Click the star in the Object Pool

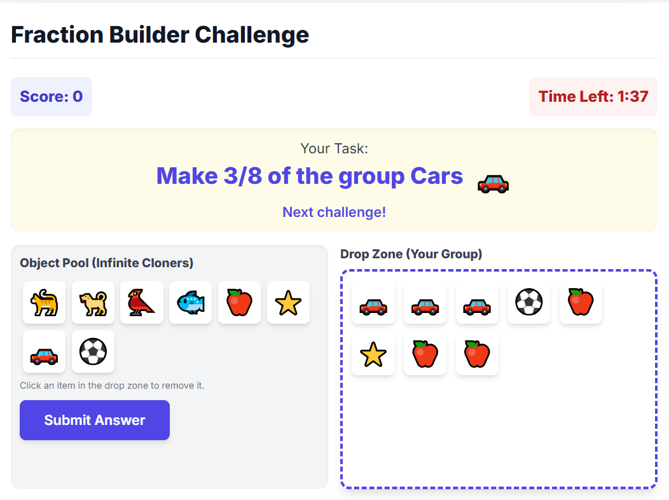point(288,303)
